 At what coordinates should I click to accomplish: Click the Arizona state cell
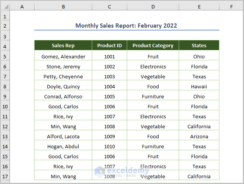pyautogui.click(x=199, y=136)
